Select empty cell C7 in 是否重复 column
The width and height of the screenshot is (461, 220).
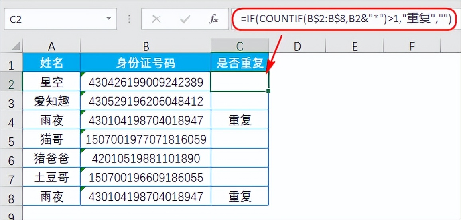240,177
